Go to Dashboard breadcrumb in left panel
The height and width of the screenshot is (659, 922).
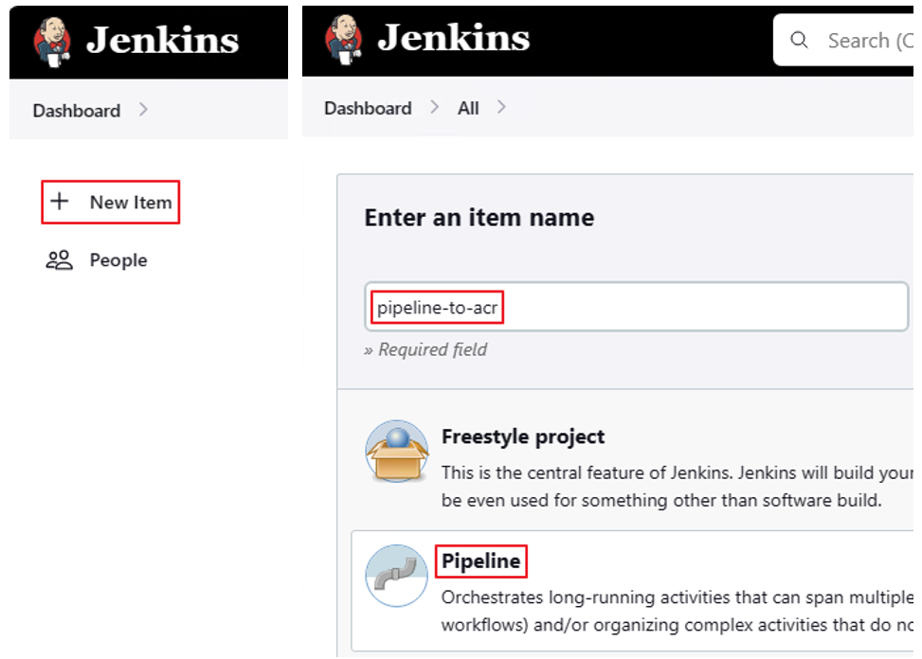coord(77,111)
